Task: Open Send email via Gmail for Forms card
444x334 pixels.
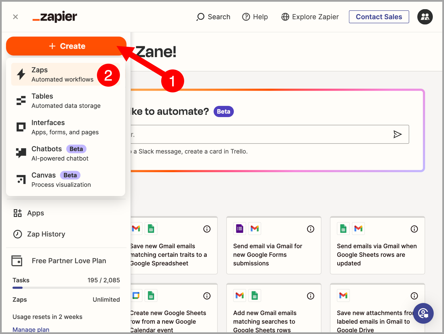Action: pos(274,245)
